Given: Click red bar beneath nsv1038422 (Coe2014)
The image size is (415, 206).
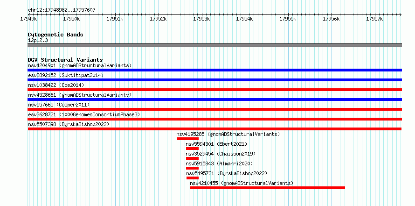Looking at the screenshot, I should pos(214,90).
